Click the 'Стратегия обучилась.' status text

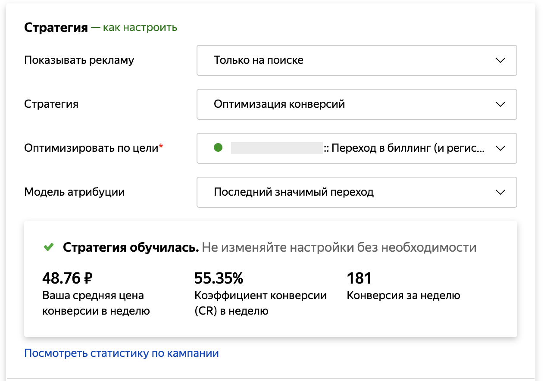131,247
